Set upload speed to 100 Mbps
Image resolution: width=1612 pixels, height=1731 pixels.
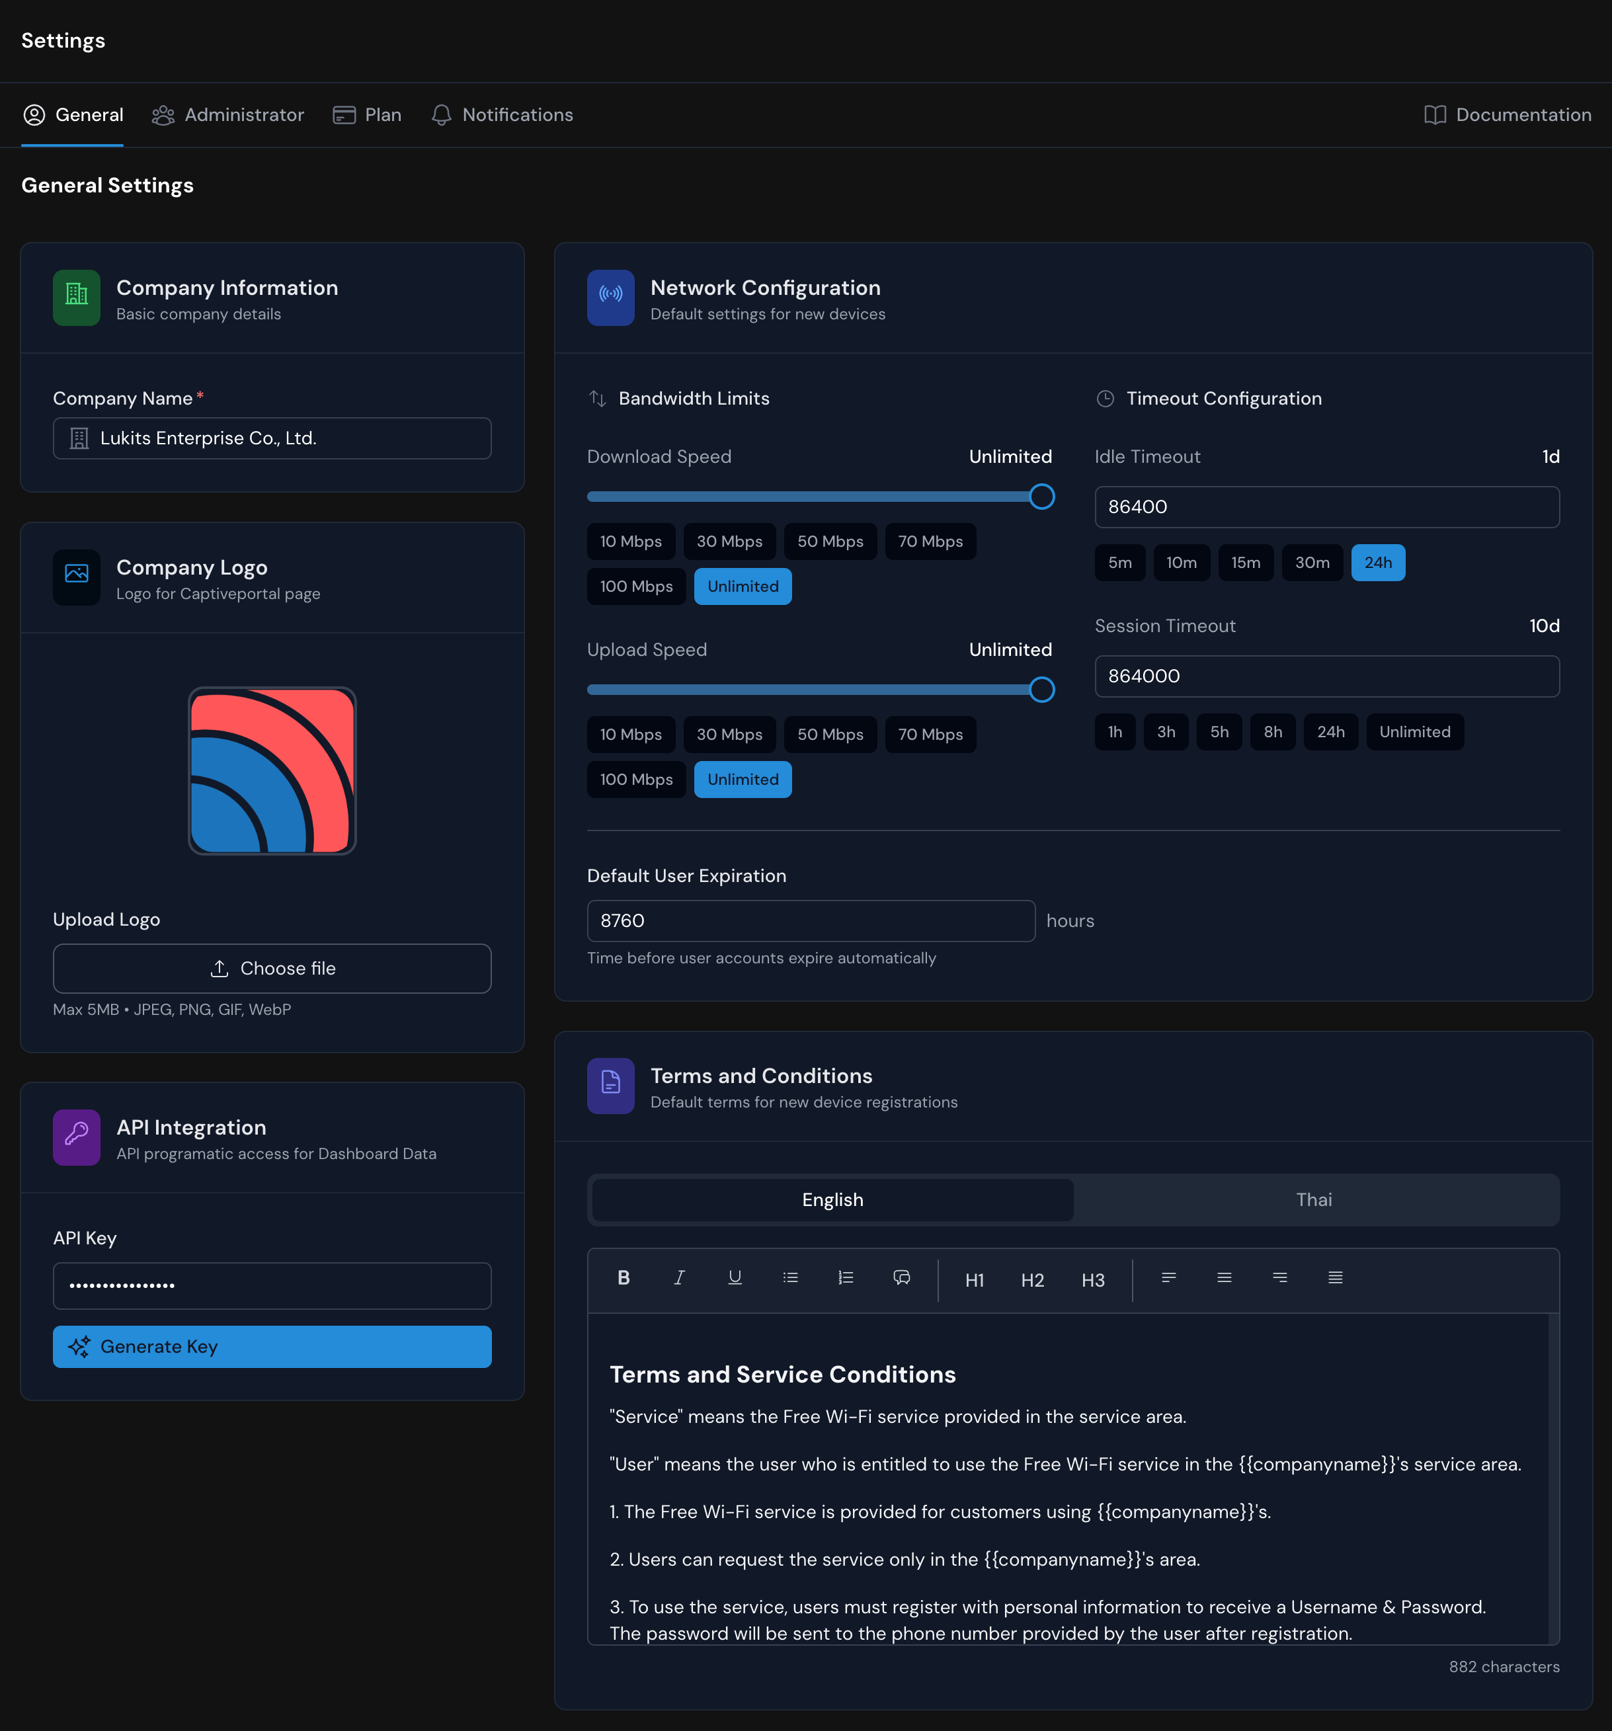[636, 780]
